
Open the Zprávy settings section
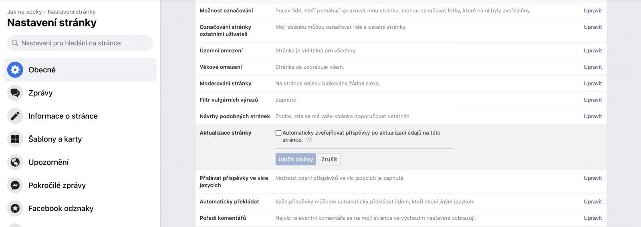pyautogui.click(x=40, y=93)
